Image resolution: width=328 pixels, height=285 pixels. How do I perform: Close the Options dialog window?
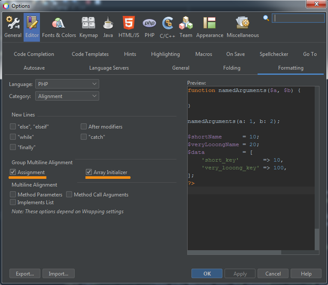tap(316, 4)
